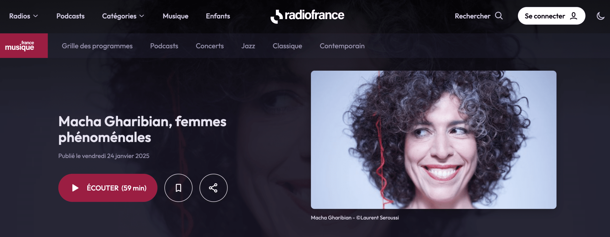This screenshot has height=237, width=610.
Task: Start playback with the play triangle icon
Action: (75, 188)
